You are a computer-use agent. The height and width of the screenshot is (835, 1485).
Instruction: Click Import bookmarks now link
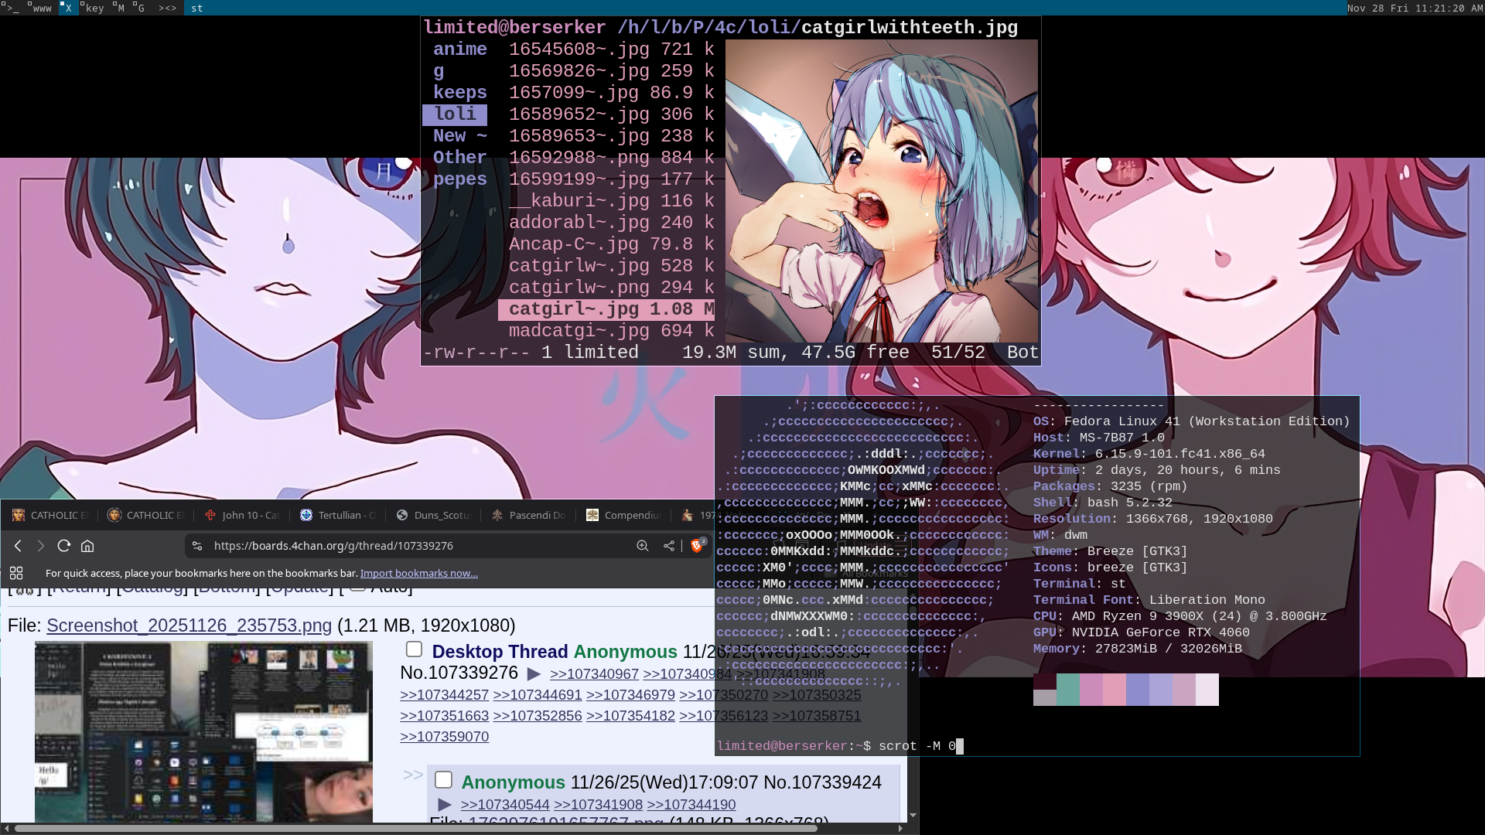coord(418,573)
